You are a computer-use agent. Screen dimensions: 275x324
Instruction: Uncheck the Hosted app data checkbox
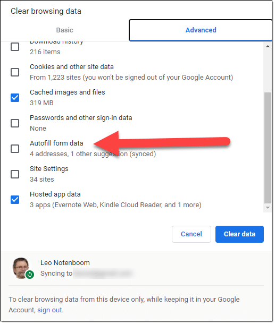click(x=15, y=200)
